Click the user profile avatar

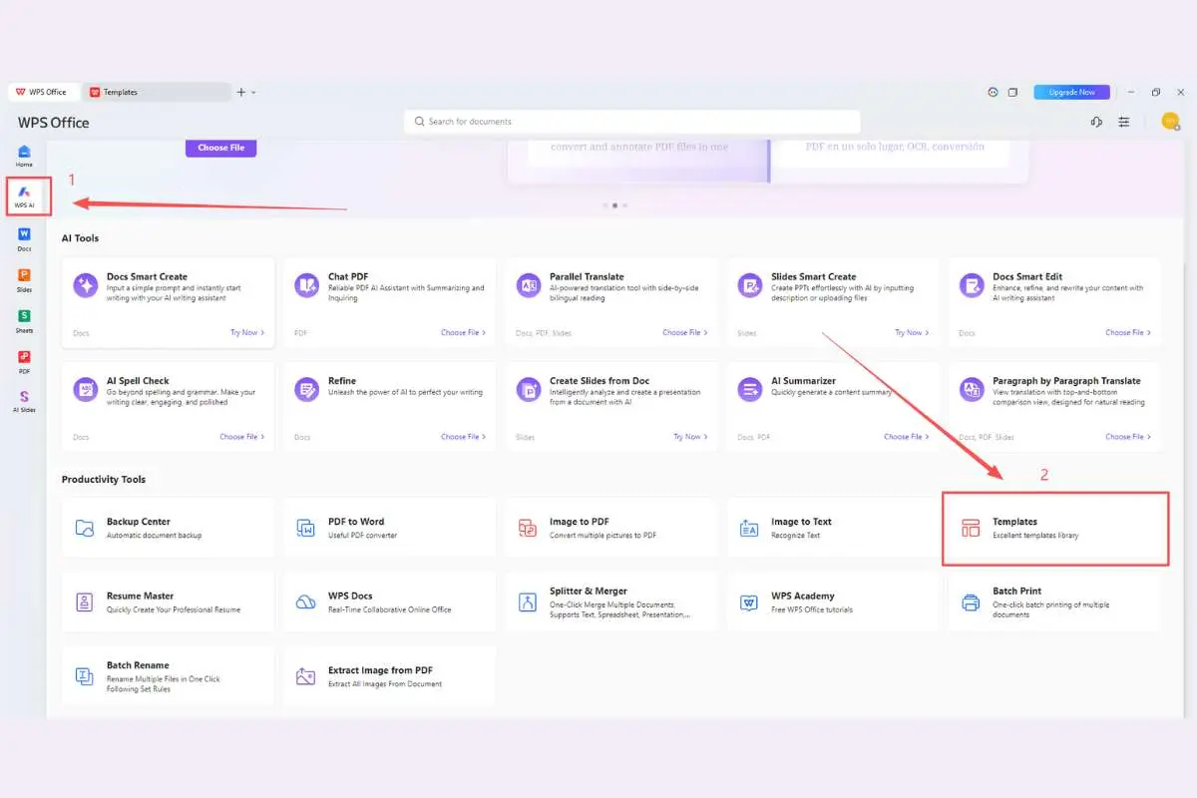[1170, 121]
